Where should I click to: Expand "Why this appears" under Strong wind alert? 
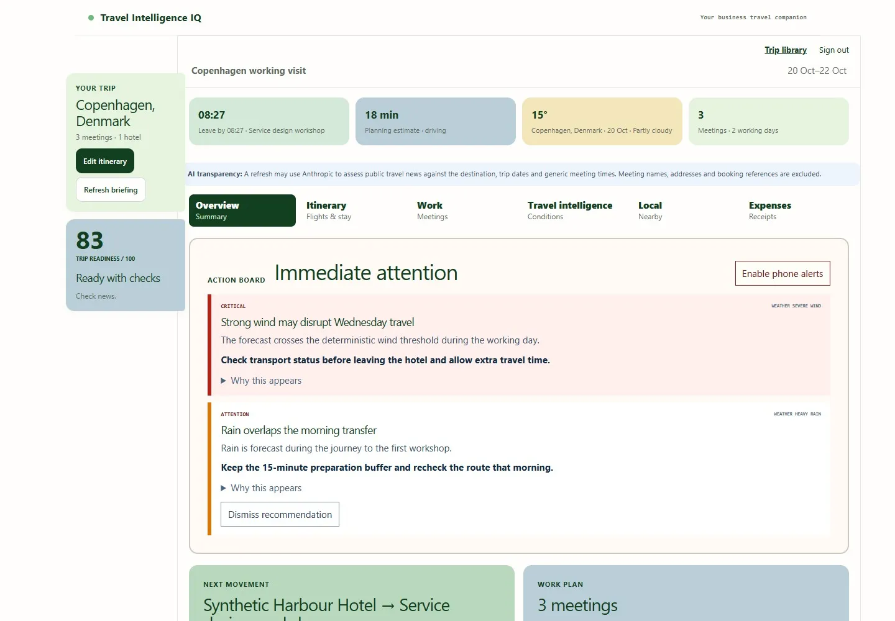coord(261,381)
